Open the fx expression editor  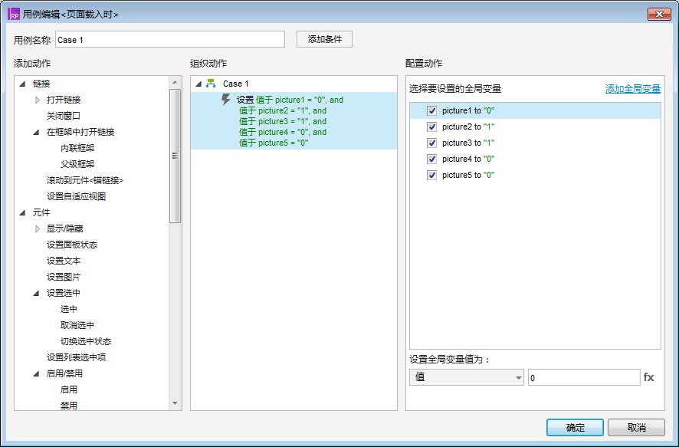(x=648, y=377)
